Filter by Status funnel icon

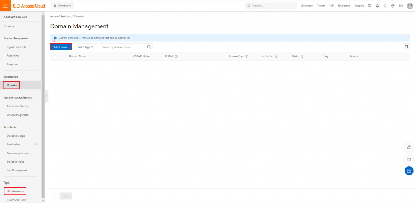click(302, 56)
